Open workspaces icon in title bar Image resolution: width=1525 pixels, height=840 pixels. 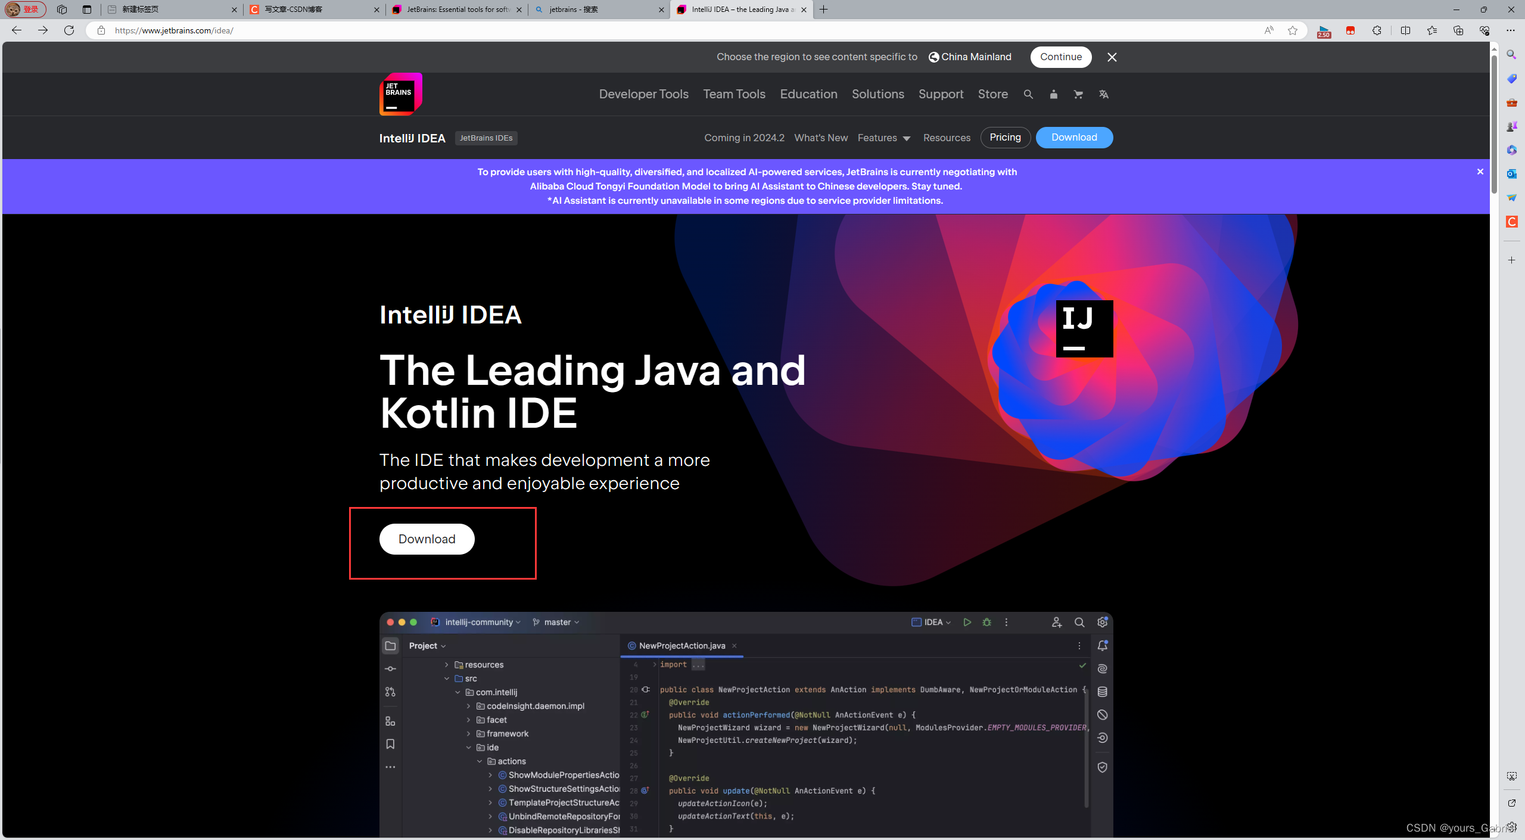point(62,10)
